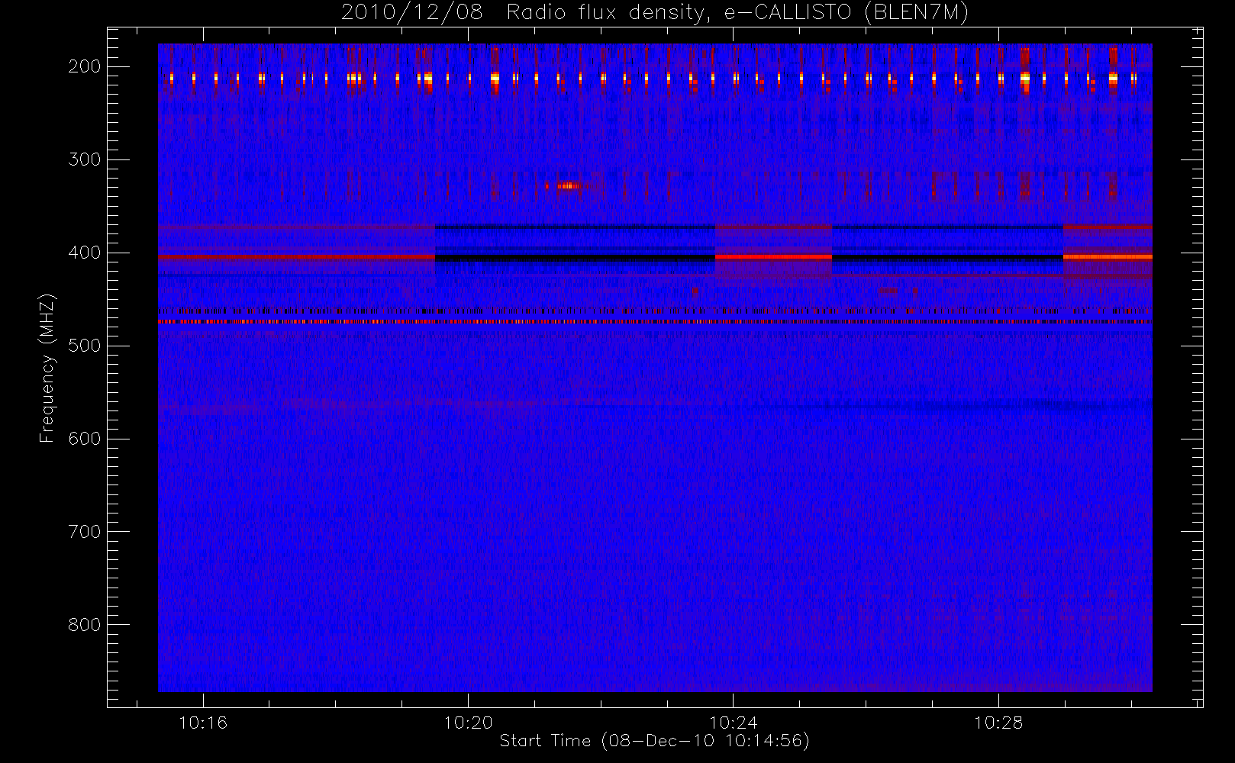Select the 800 frequency tick label
This screenshot has height=763, width=1235.
85,625
